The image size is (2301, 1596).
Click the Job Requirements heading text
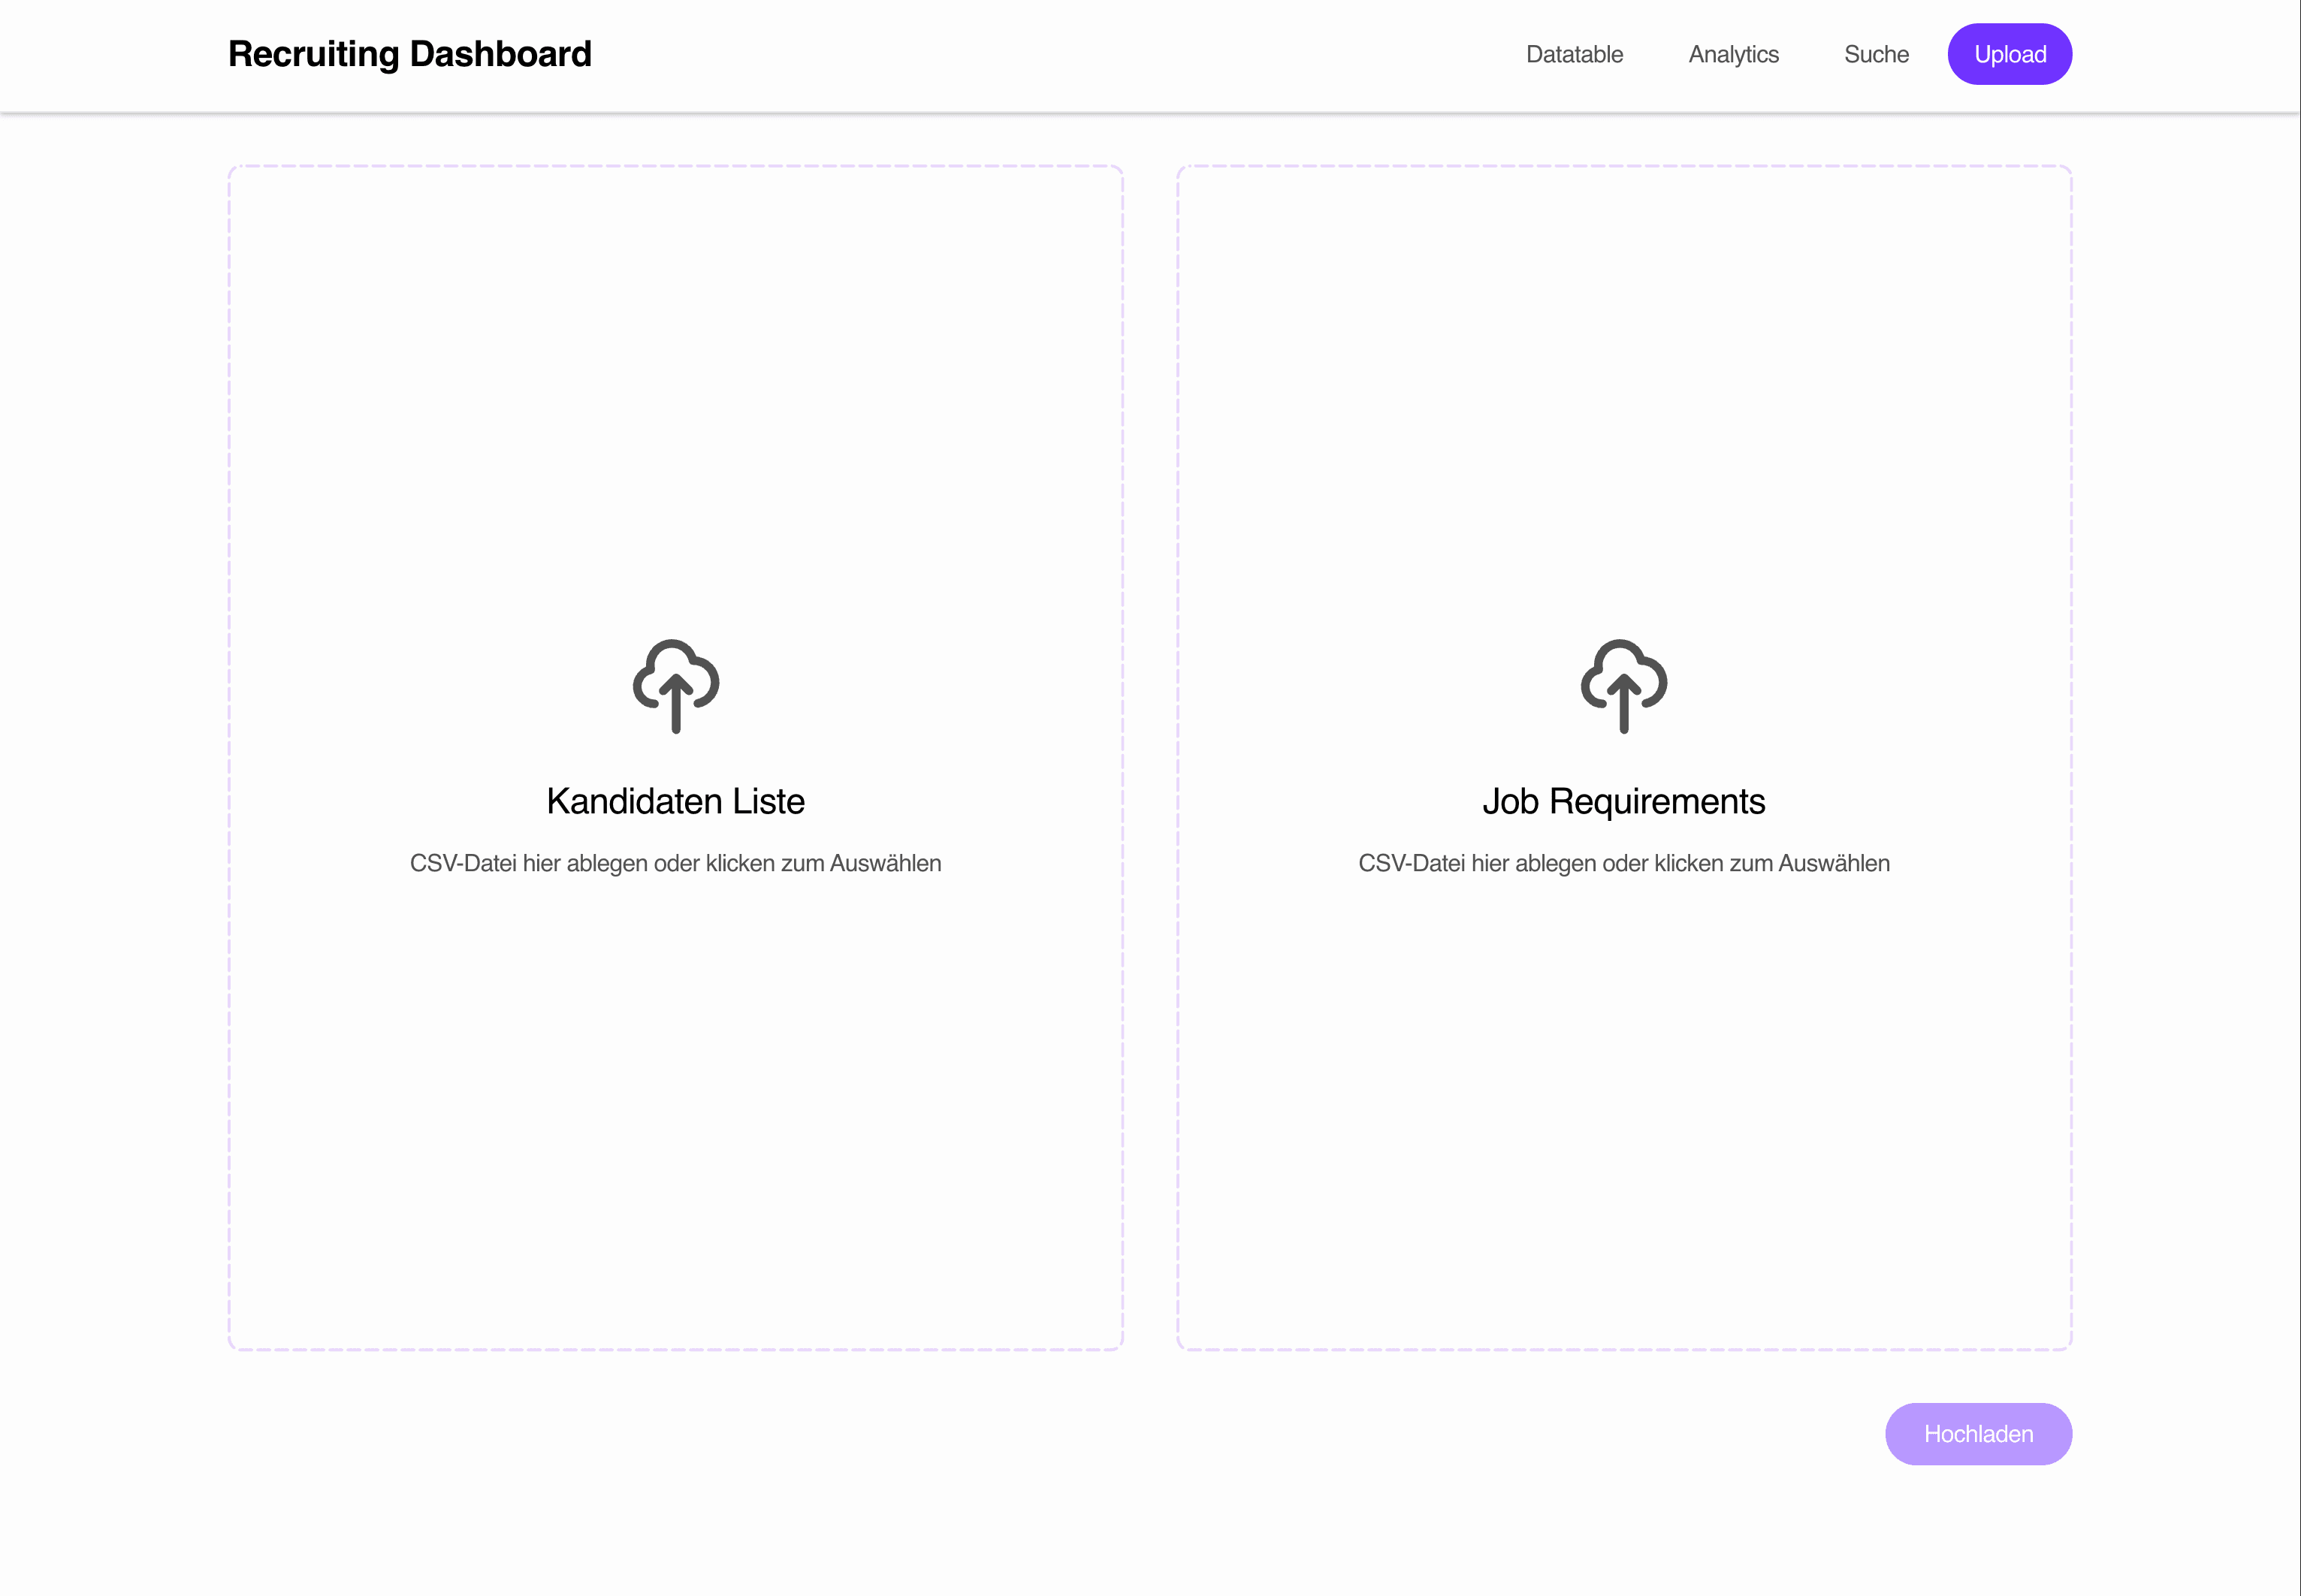(1623, 800)
